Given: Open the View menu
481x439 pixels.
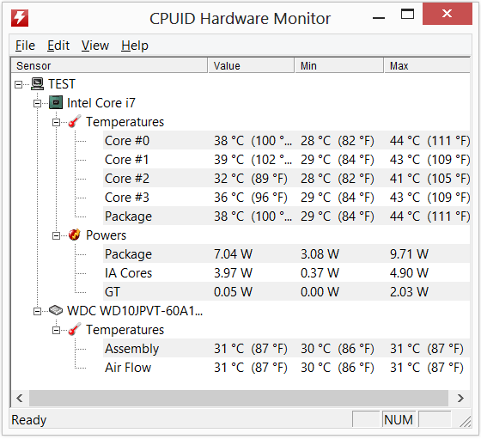Looking at the screenshot, I should coord(95,46).
